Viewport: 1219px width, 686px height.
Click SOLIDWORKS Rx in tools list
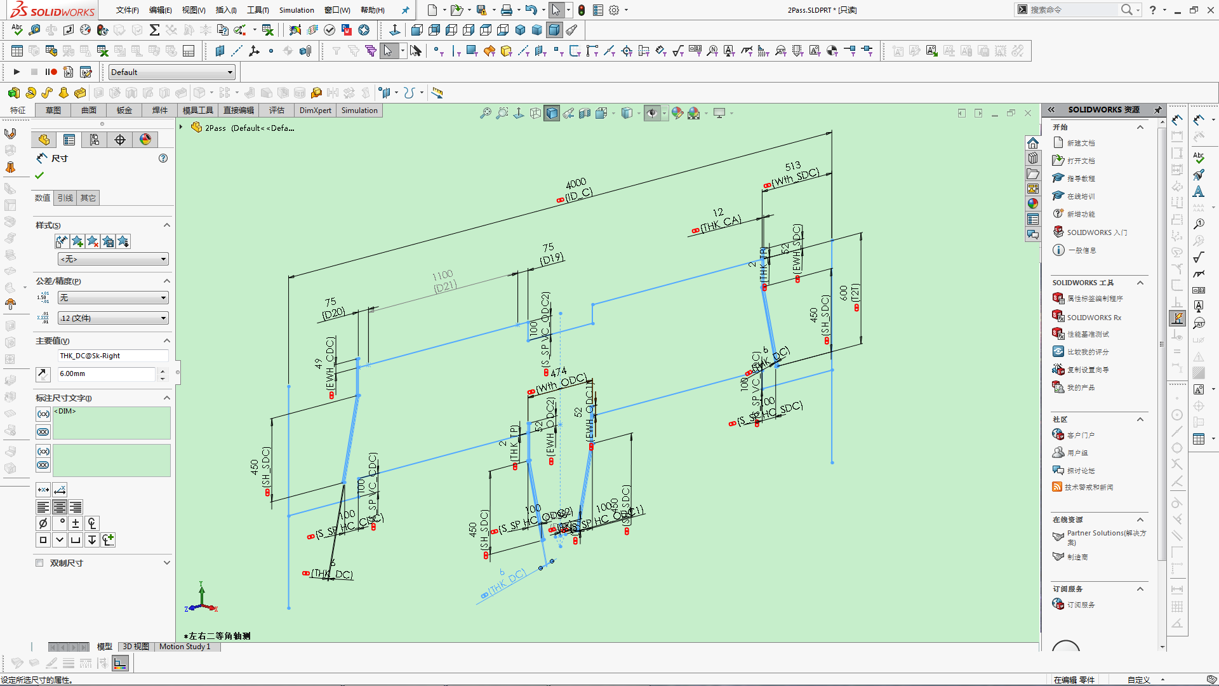(1093, 318)
